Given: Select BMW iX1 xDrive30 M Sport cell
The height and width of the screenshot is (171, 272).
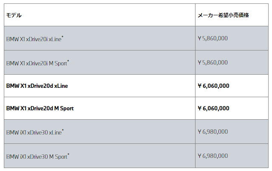Looking at the screenshot, I should pyautogui.click(x=99, y=156).
